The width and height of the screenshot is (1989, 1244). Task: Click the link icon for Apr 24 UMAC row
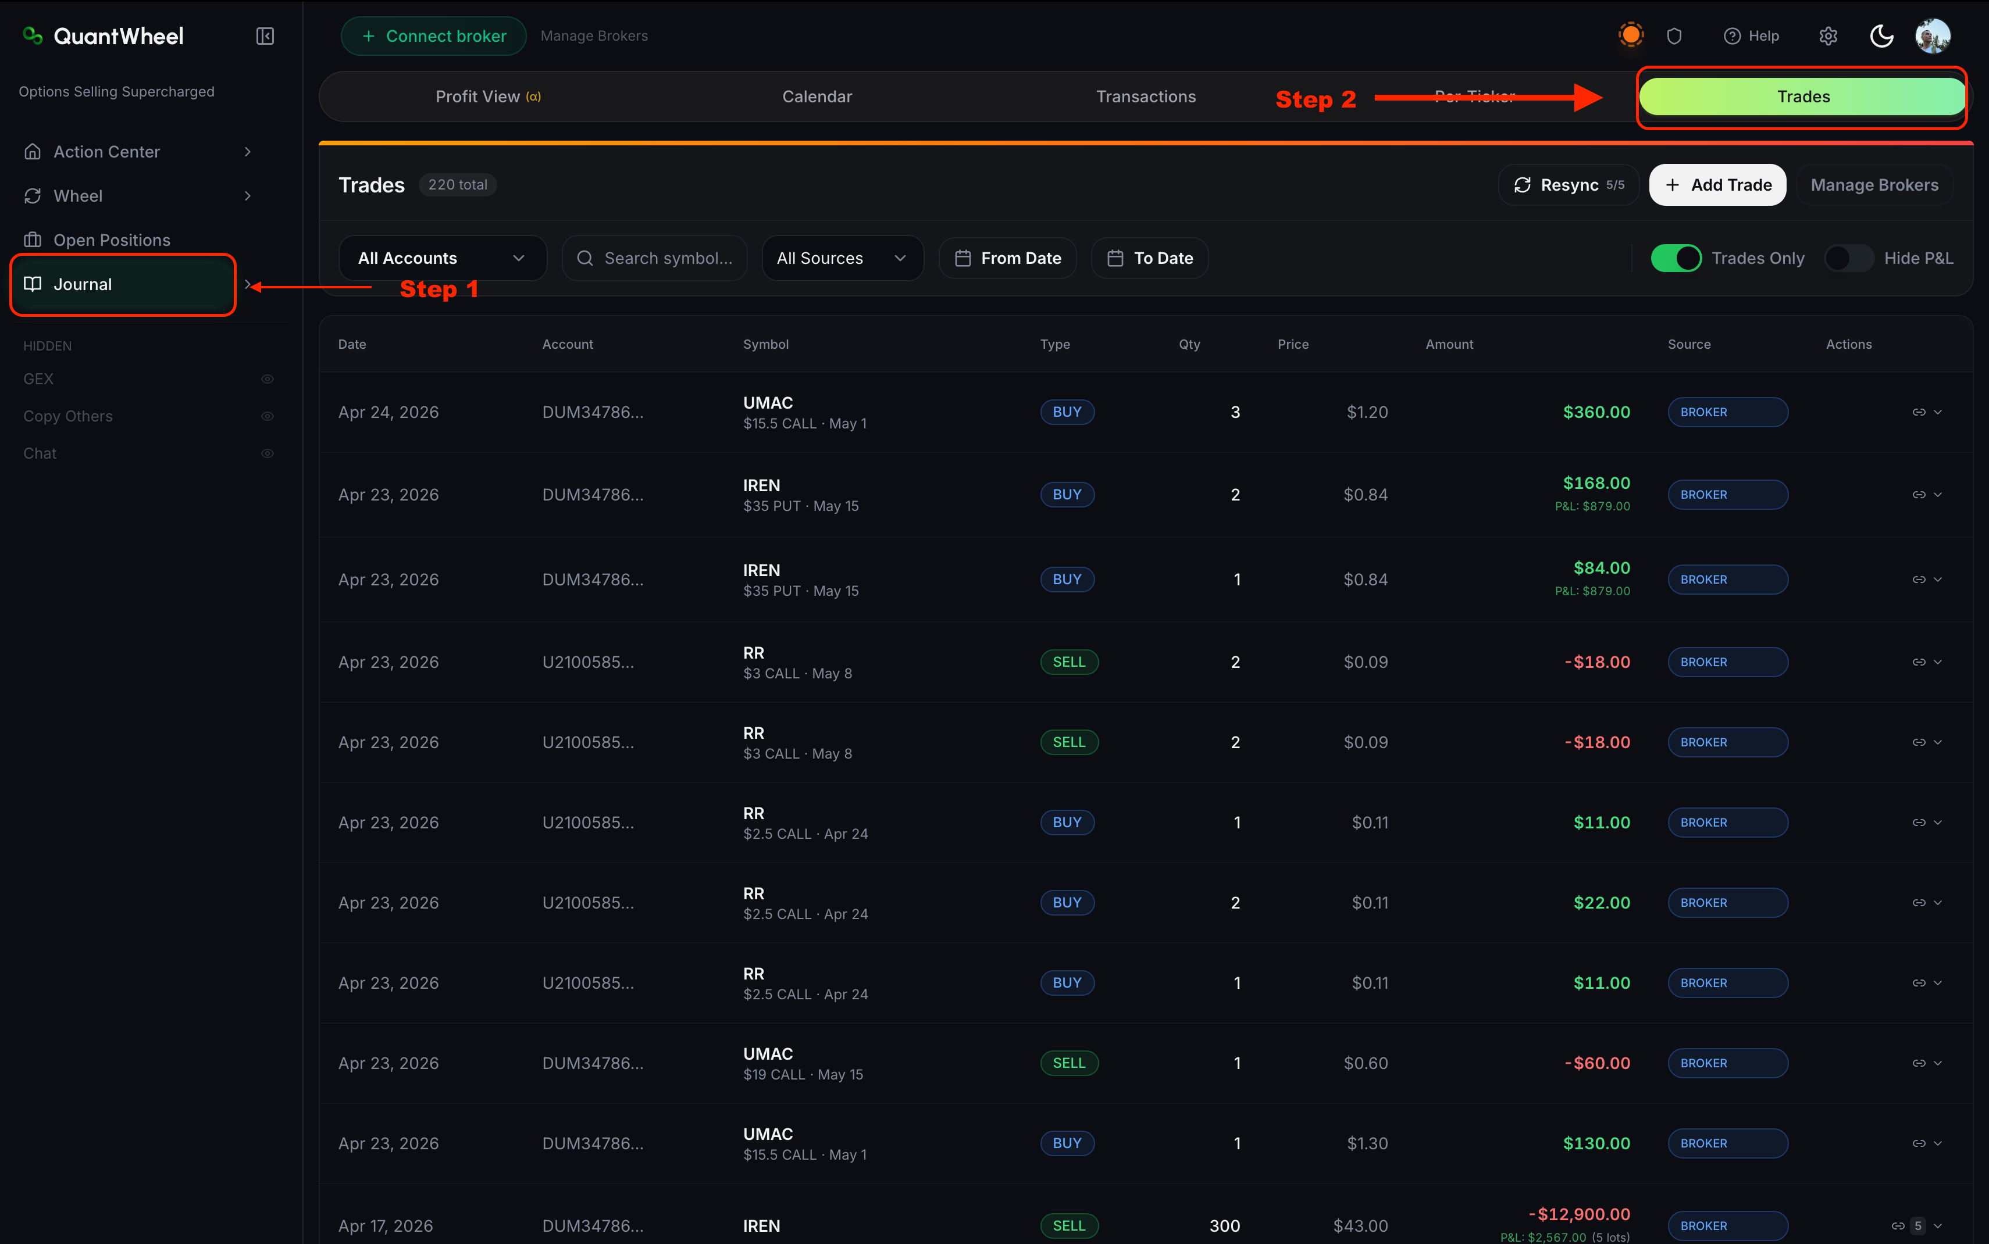point(1919,412)
